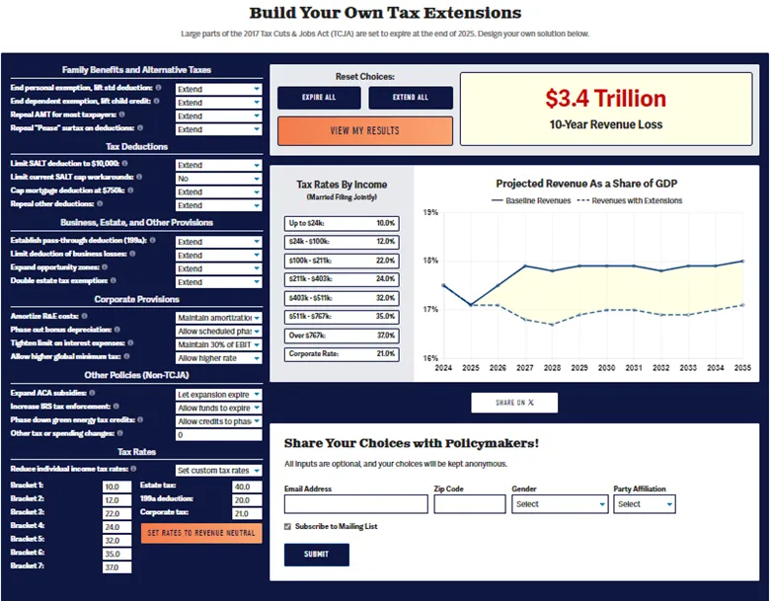Click the Share on X button
Screen dimensions: 770x601
click(x=514, y=403)
